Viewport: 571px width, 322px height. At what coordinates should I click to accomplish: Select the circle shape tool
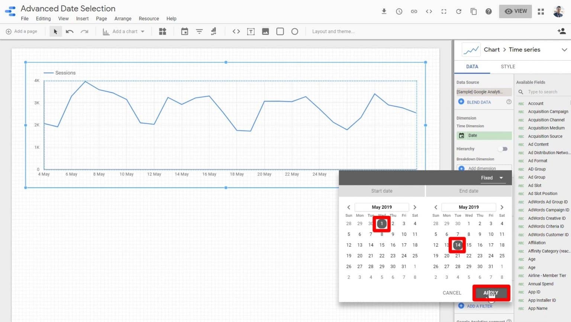coord(295,31)
